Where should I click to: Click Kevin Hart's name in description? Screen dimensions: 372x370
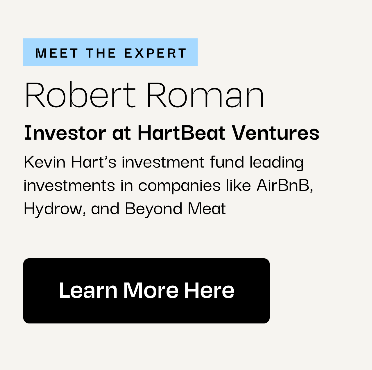coord(70,162)
